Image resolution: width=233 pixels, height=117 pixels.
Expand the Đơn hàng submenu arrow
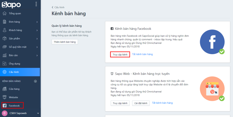[37, 22]
